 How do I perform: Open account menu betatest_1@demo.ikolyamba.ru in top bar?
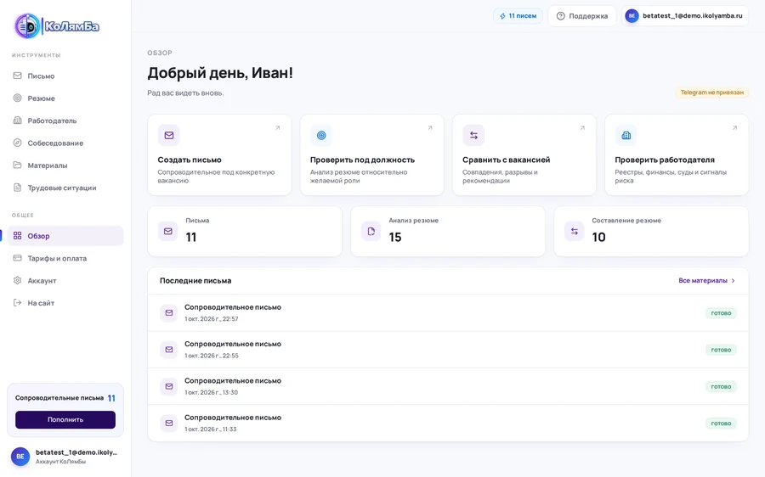click(x=685, y=16)
